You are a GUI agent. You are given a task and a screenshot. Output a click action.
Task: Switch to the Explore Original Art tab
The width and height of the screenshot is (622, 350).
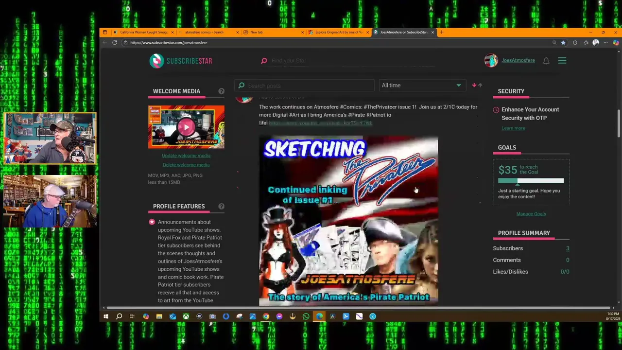click(338, 32)
